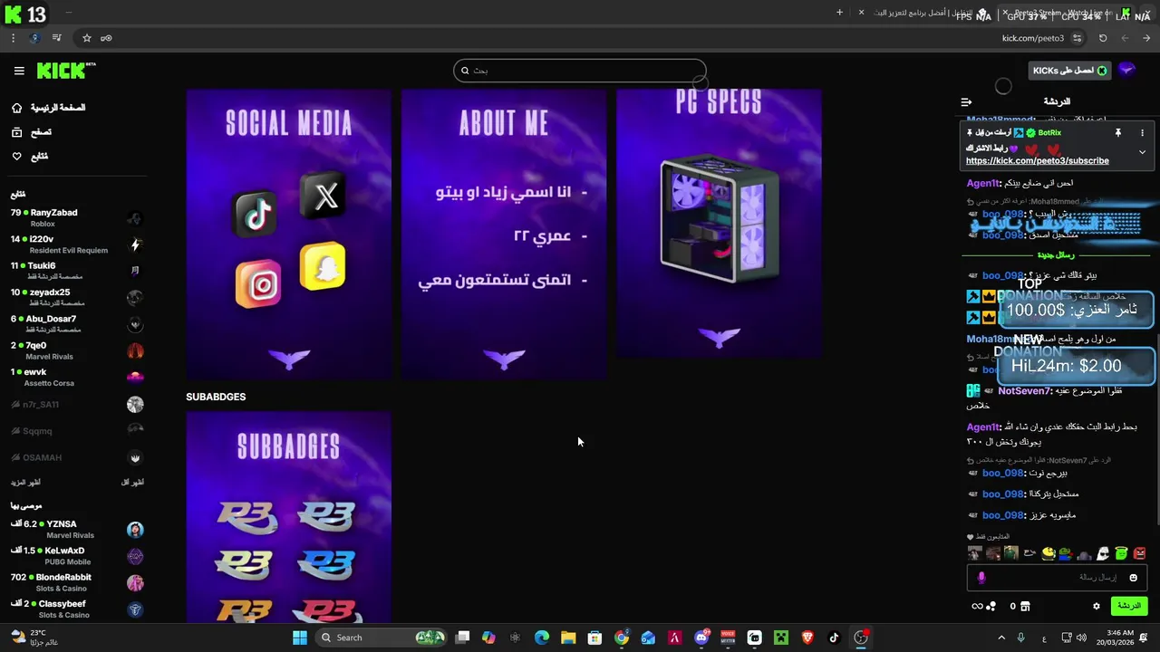Click the X icon in Social Media panel
The image size is (1160, 652).
[324, 196]
